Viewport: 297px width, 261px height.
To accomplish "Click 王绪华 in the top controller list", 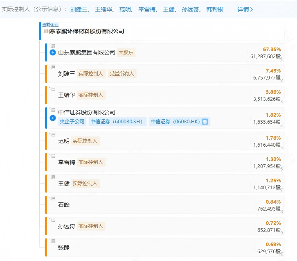I will [x=103, y=9].
